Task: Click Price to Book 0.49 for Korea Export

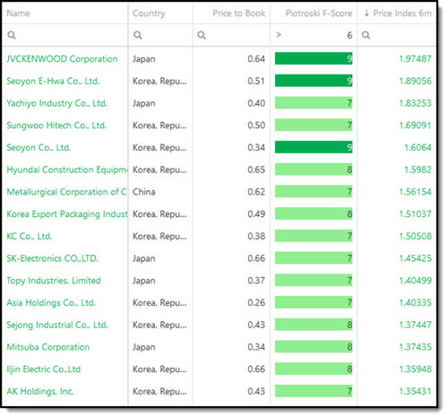Action: pos(256,214)
